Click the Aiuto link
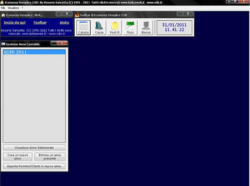The image size is (250, 186). pos(64,23)
